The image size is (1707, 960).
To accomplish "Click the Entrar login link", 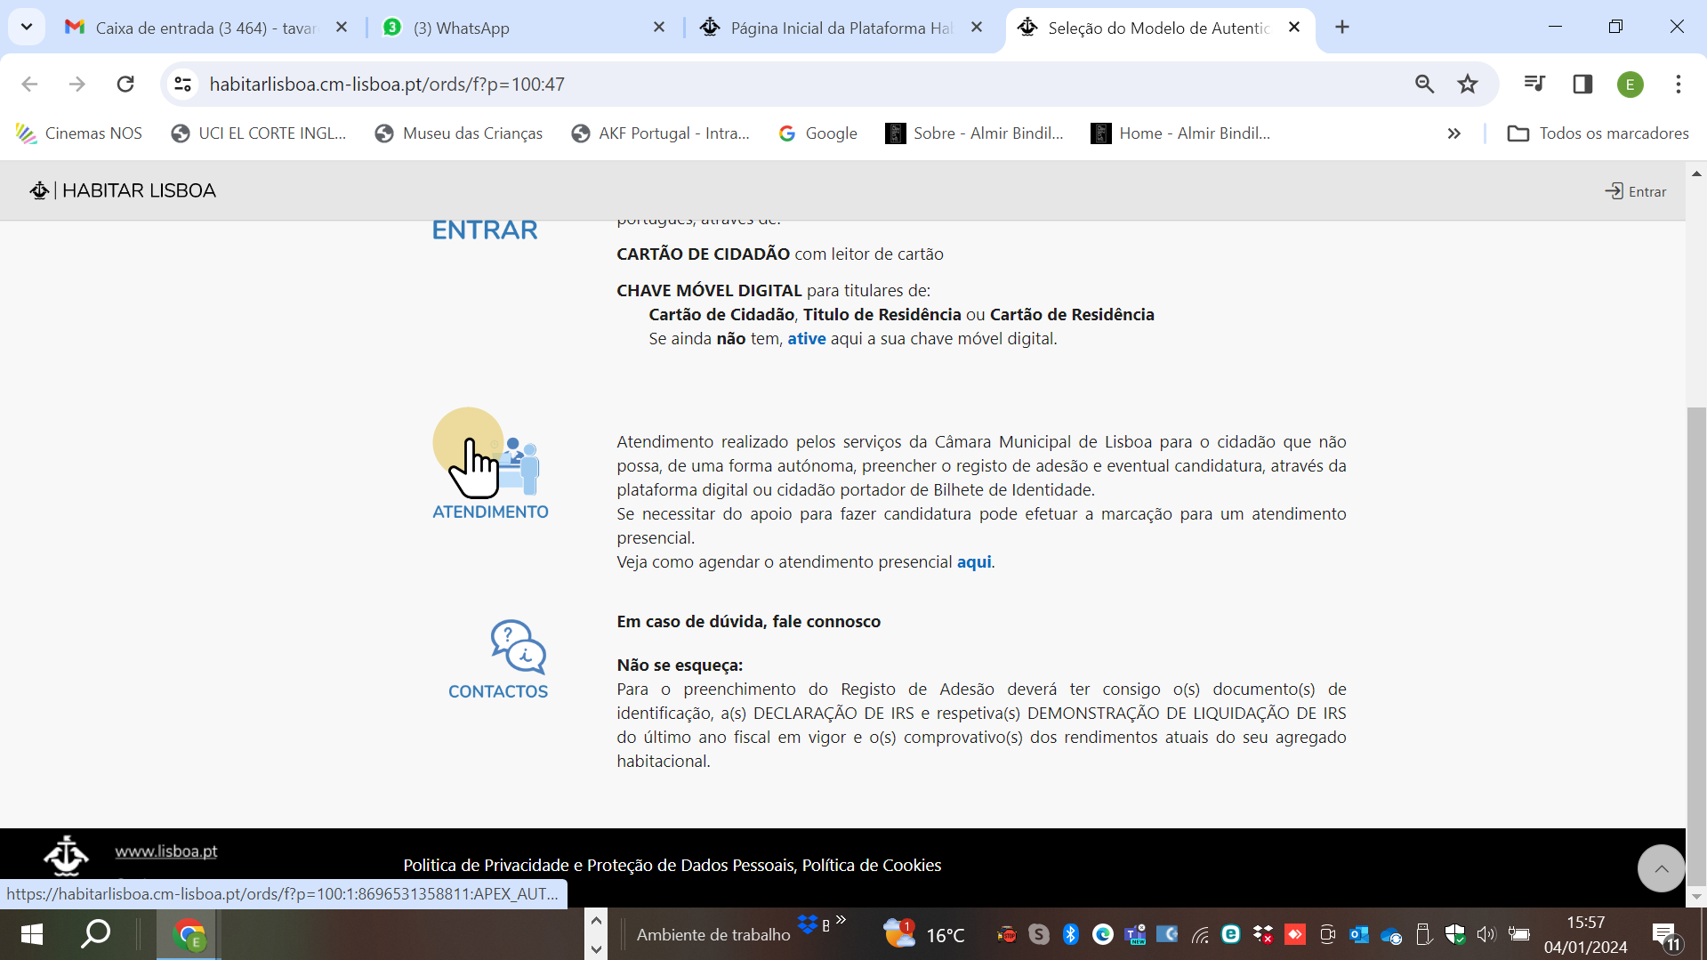I will pos(1636,191).
